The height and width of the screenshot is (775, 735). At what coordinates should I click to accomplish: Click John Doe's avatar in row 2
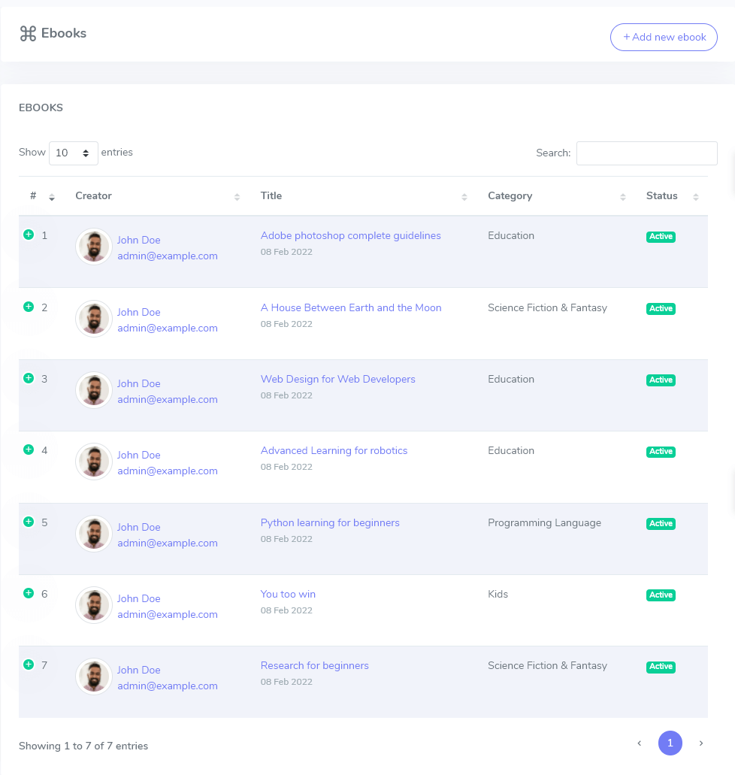tap(94, 319)
